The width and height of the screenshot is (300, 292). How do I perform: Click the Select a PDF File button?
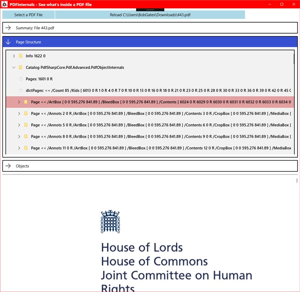tap(28, 15)
